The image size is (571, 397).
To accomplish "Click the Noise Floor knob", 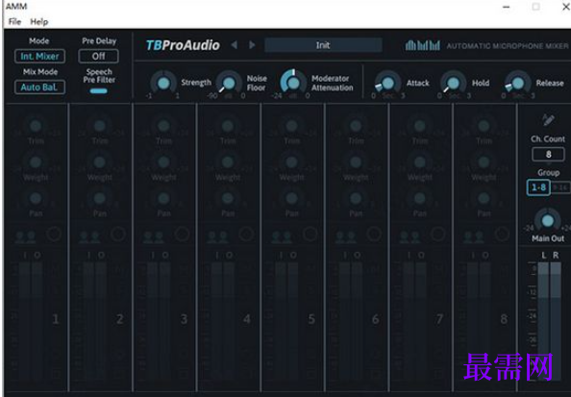I will pos(229,83).
